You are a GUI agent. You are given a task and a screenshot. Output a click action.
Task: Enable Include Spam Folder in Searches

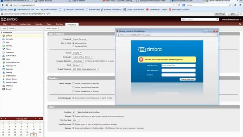click(x=73, y=83)
